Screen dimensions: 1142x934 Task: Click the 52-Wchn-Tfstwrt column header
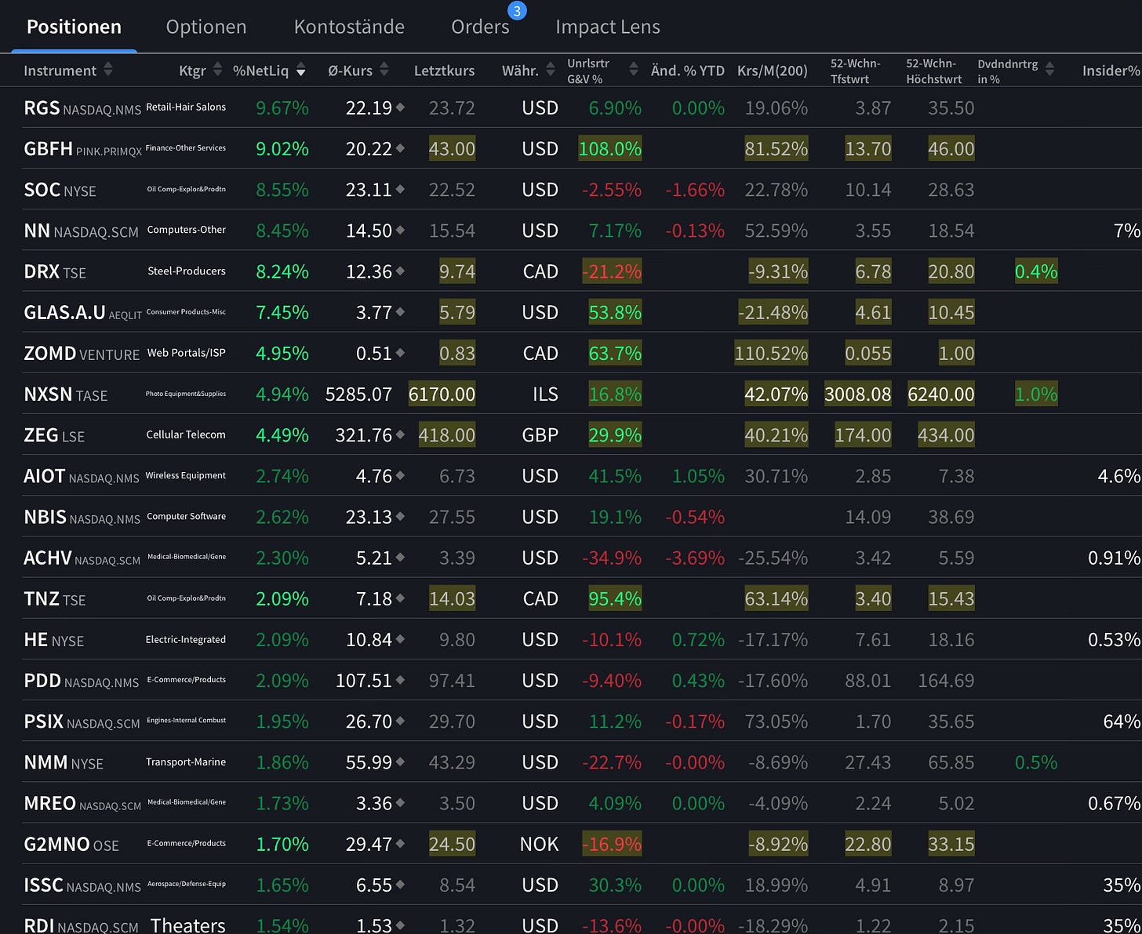click(856, 71)
